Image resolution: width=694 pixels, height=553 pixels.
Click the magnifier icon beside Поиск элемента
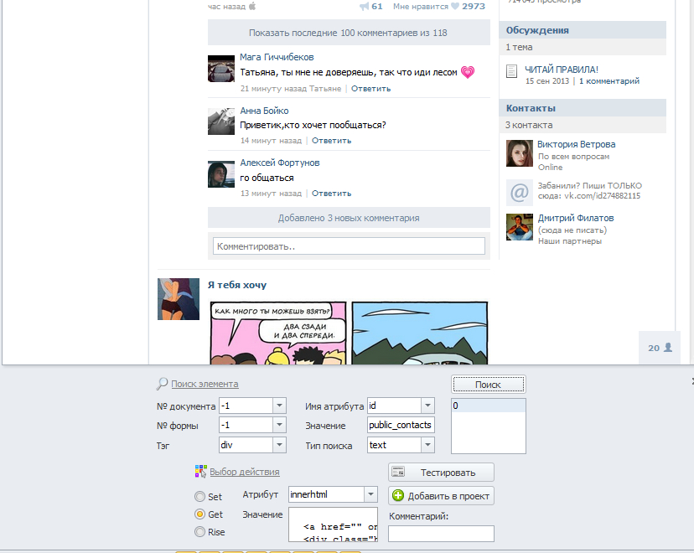pos(162,384)
